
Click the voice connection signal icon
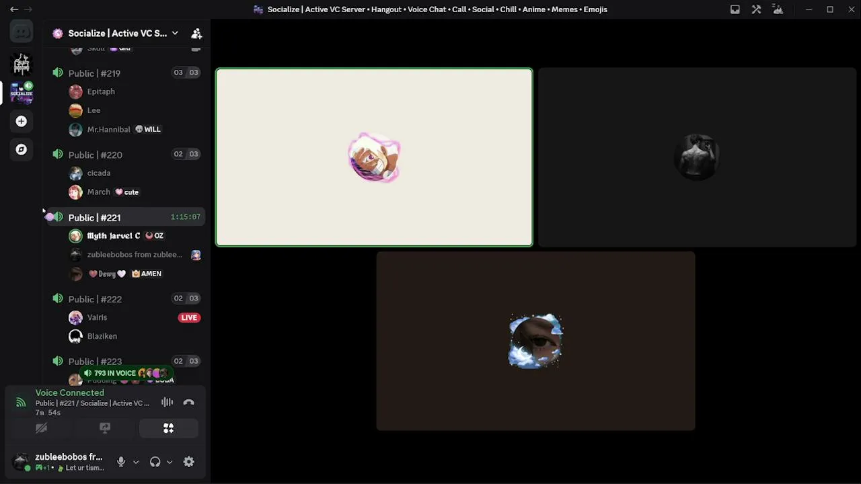21,402
